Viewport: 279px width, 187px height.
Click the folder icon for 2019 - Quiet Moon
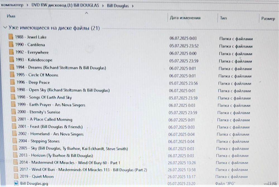point(16,176)
